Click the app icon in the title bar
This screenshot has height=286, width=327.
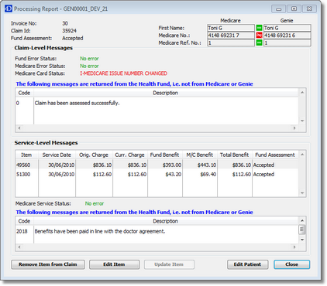pyautogui.click(x=9, y=9)
